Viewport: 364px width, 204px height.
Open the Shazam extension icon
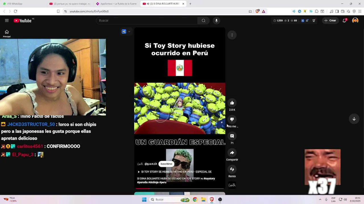[x=299, y=11]
